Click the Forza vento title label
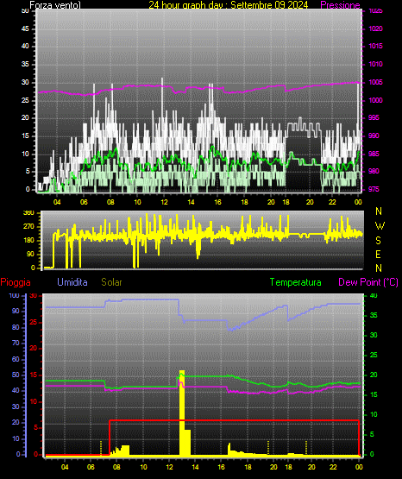 coord(55,5)
